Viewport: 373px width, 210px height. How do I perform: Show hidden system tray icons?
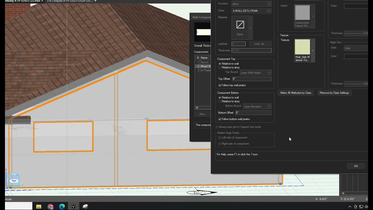pyautogui.click(x=350, y=207)
